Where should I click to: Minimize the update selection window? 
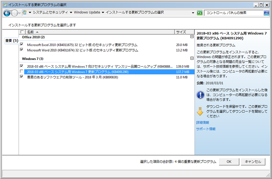coord(256,5)
